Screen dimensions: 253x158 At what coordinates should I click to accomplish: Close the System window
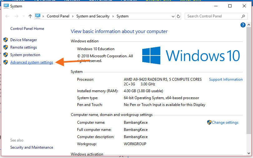[244, 6]
